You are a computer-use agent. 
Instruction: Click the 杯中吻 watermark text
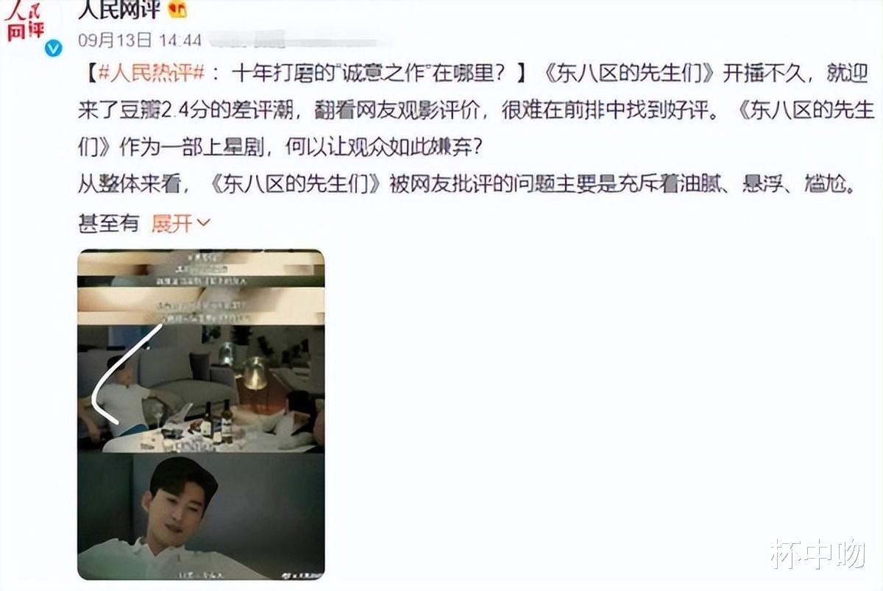click(x=818, y=553)
